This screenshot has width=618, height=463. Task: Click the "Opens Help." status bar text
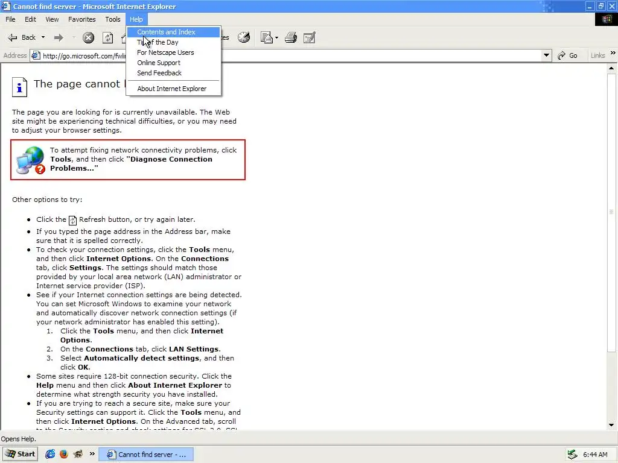(19, 439)
